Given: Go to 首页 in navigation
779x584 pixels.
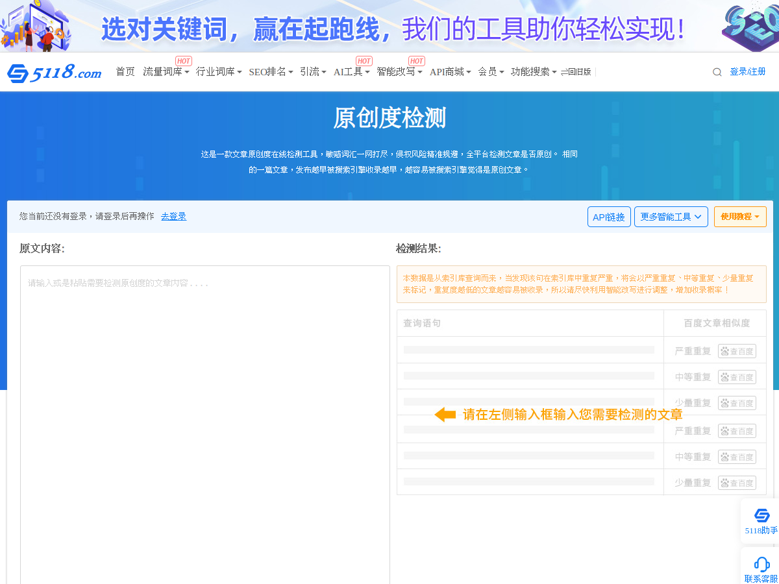Looking at the screenshot, I should (x=125, y=72).
